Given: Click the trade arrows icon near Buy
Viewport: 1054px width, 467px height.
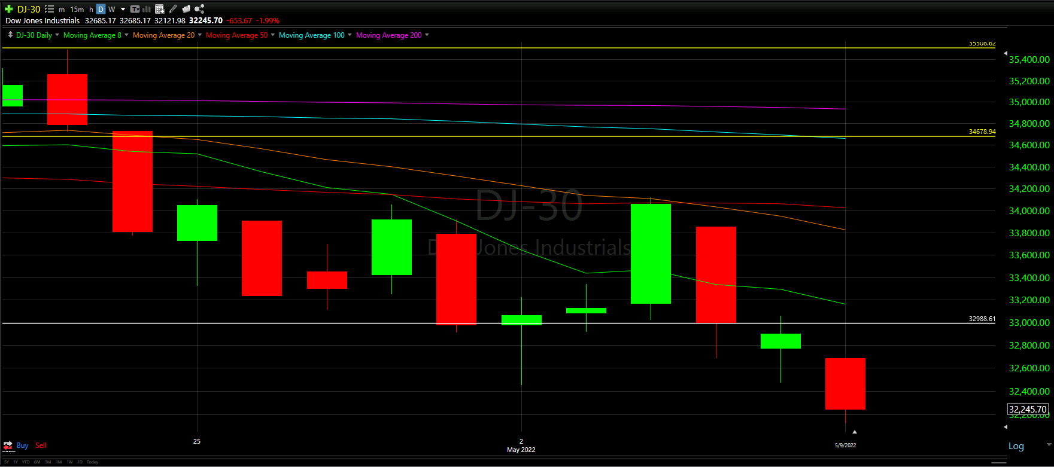Looking at the screenshot, I should [x=8, y=445].
